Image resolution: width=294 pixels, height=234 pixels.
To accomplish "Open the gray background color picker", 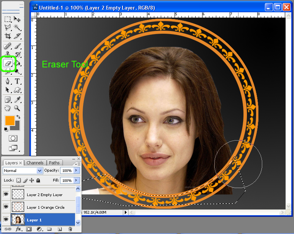I will 17,127.
